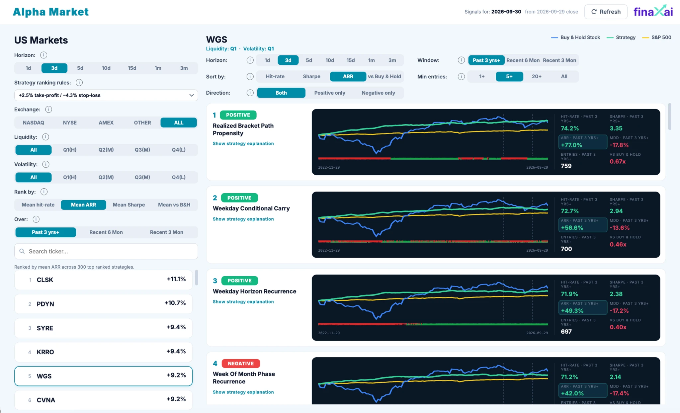Click the Sort by info icon

(x=250, y=76)
